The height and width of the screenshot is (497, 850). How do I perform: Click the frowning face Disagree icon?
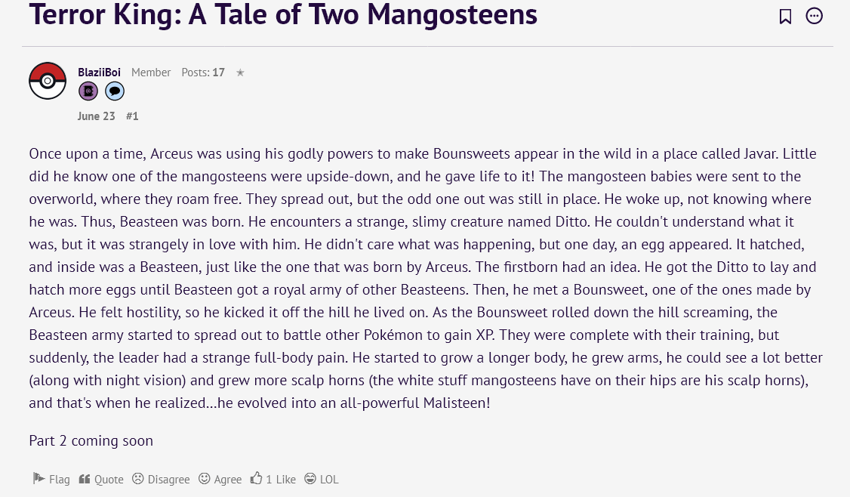tap(138, 479)
